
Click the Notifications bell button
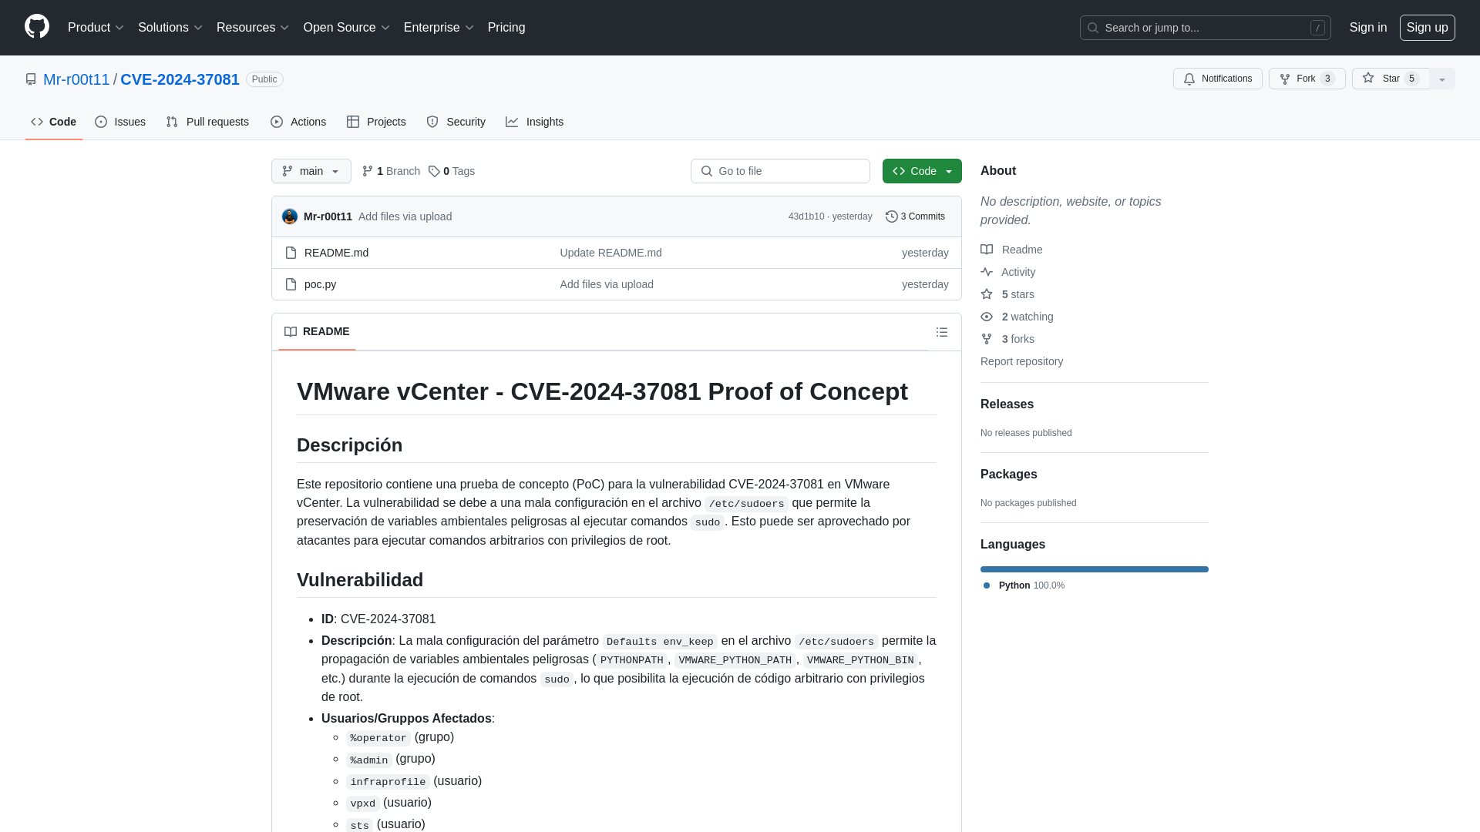(x=1217, y=79)
